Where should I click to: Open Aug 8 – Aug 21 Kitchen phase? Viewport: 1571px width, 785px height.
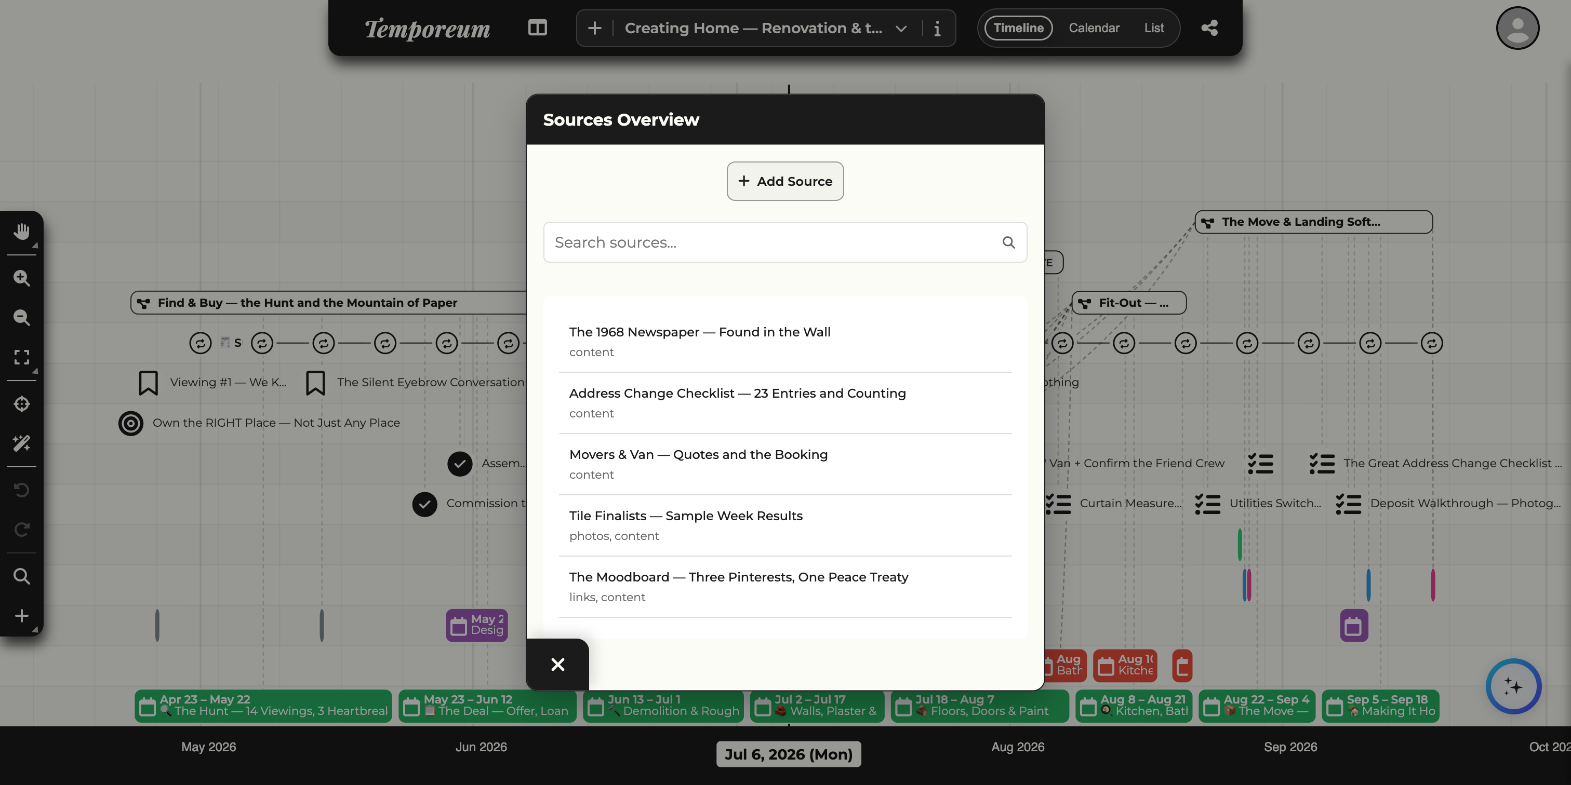tap(1134, 706)
